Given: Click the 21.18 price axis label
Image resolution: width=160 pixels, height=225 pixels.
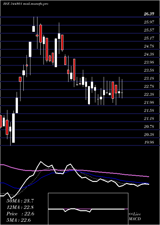Looking at the screenshot, I should point(149,119).
